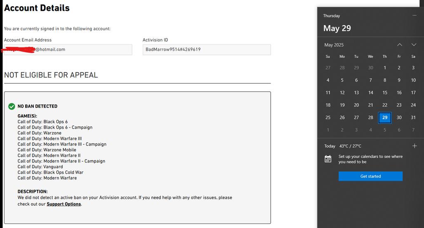Image resolution: width=424 pixels, height=228 pixels.
Task: Click the Activision ID field
Action: [206, 49]
